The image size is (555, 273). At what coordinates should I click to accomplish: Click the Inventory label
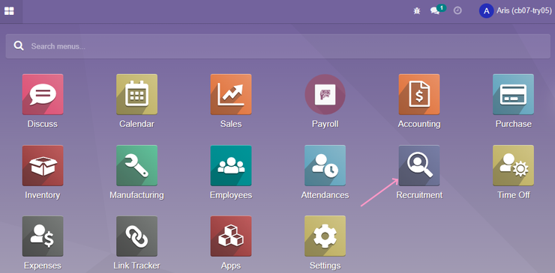43,195
